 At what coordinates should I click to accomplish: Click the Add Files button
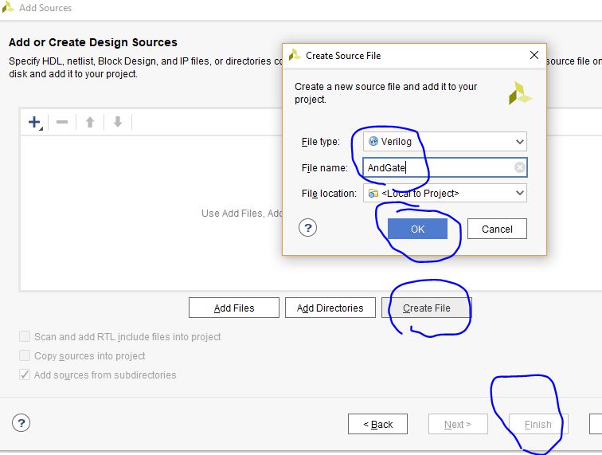point(234,308)
